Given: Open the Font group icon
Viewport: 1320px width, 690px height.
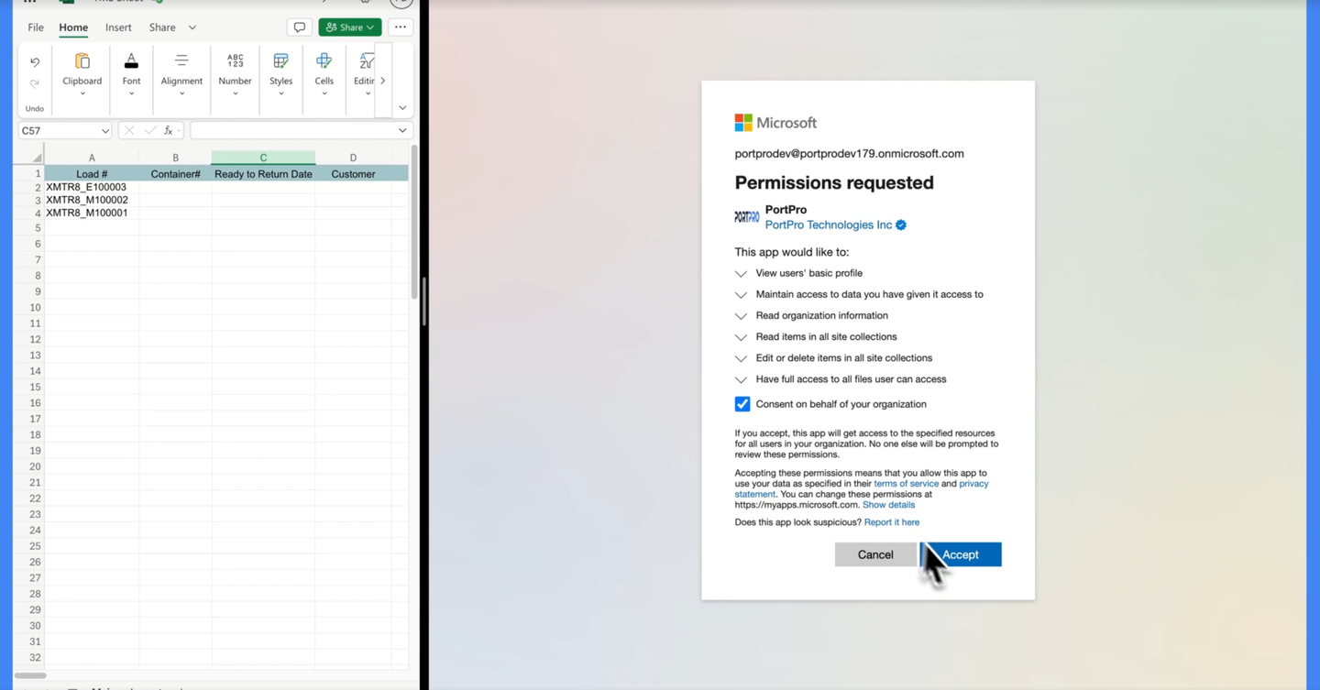Looking at the screenshot, I should point(131,61).
